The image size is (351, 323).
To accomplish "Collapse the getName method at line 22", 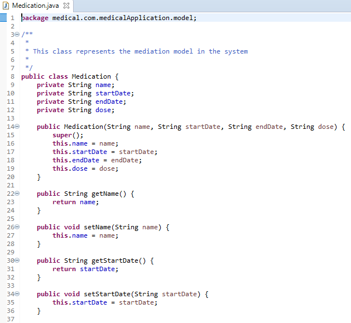I will 17,193.
